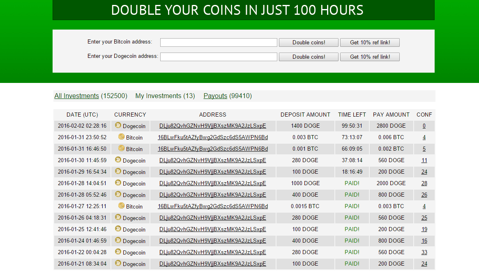479x273 pixels.
Task: Open address link in 2016-01-25 12:41:46 row
Action: (213, 229)
